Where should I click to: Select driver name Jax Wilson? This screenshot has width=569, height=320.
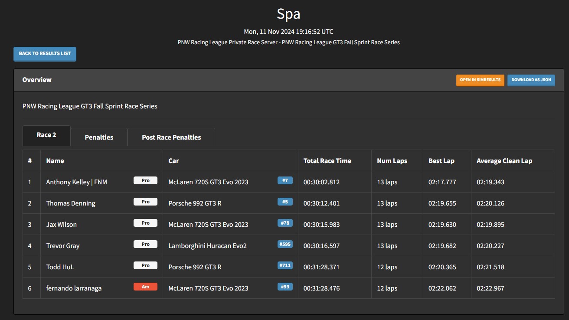(62, 225)
